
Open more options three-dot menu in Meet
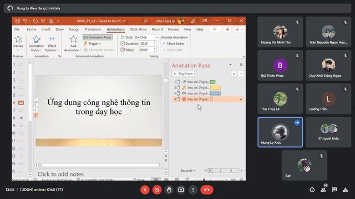193,190
